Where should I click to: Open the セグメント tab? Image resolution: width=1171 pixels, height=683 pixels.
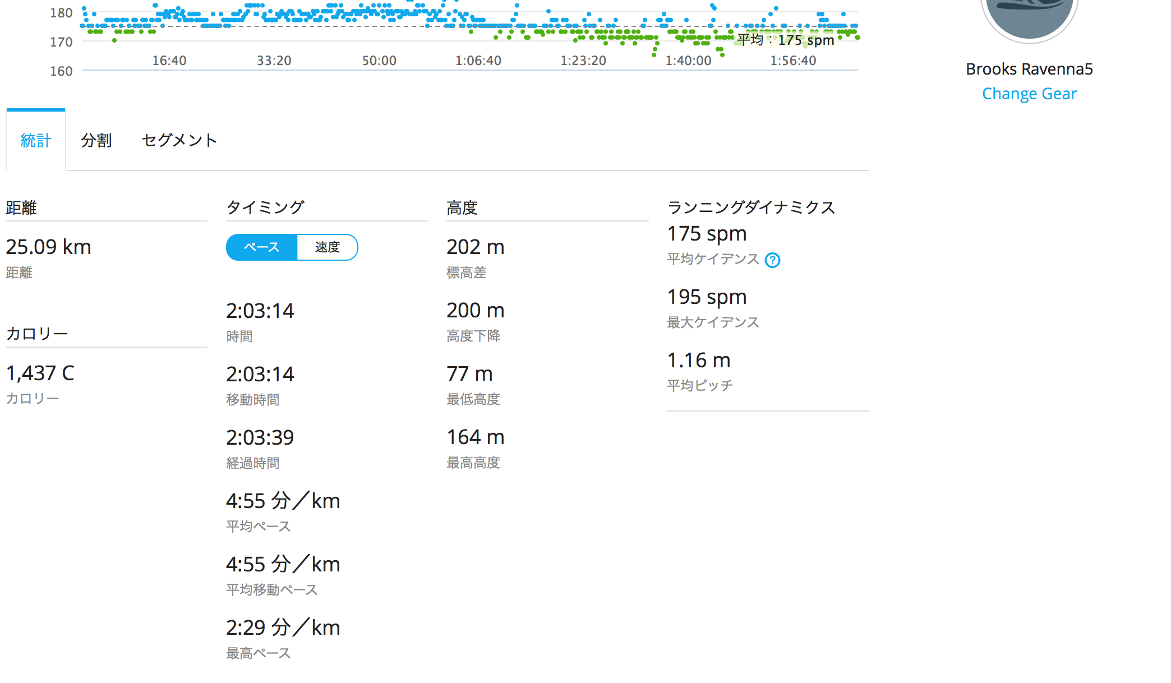[x=179, y=140]
